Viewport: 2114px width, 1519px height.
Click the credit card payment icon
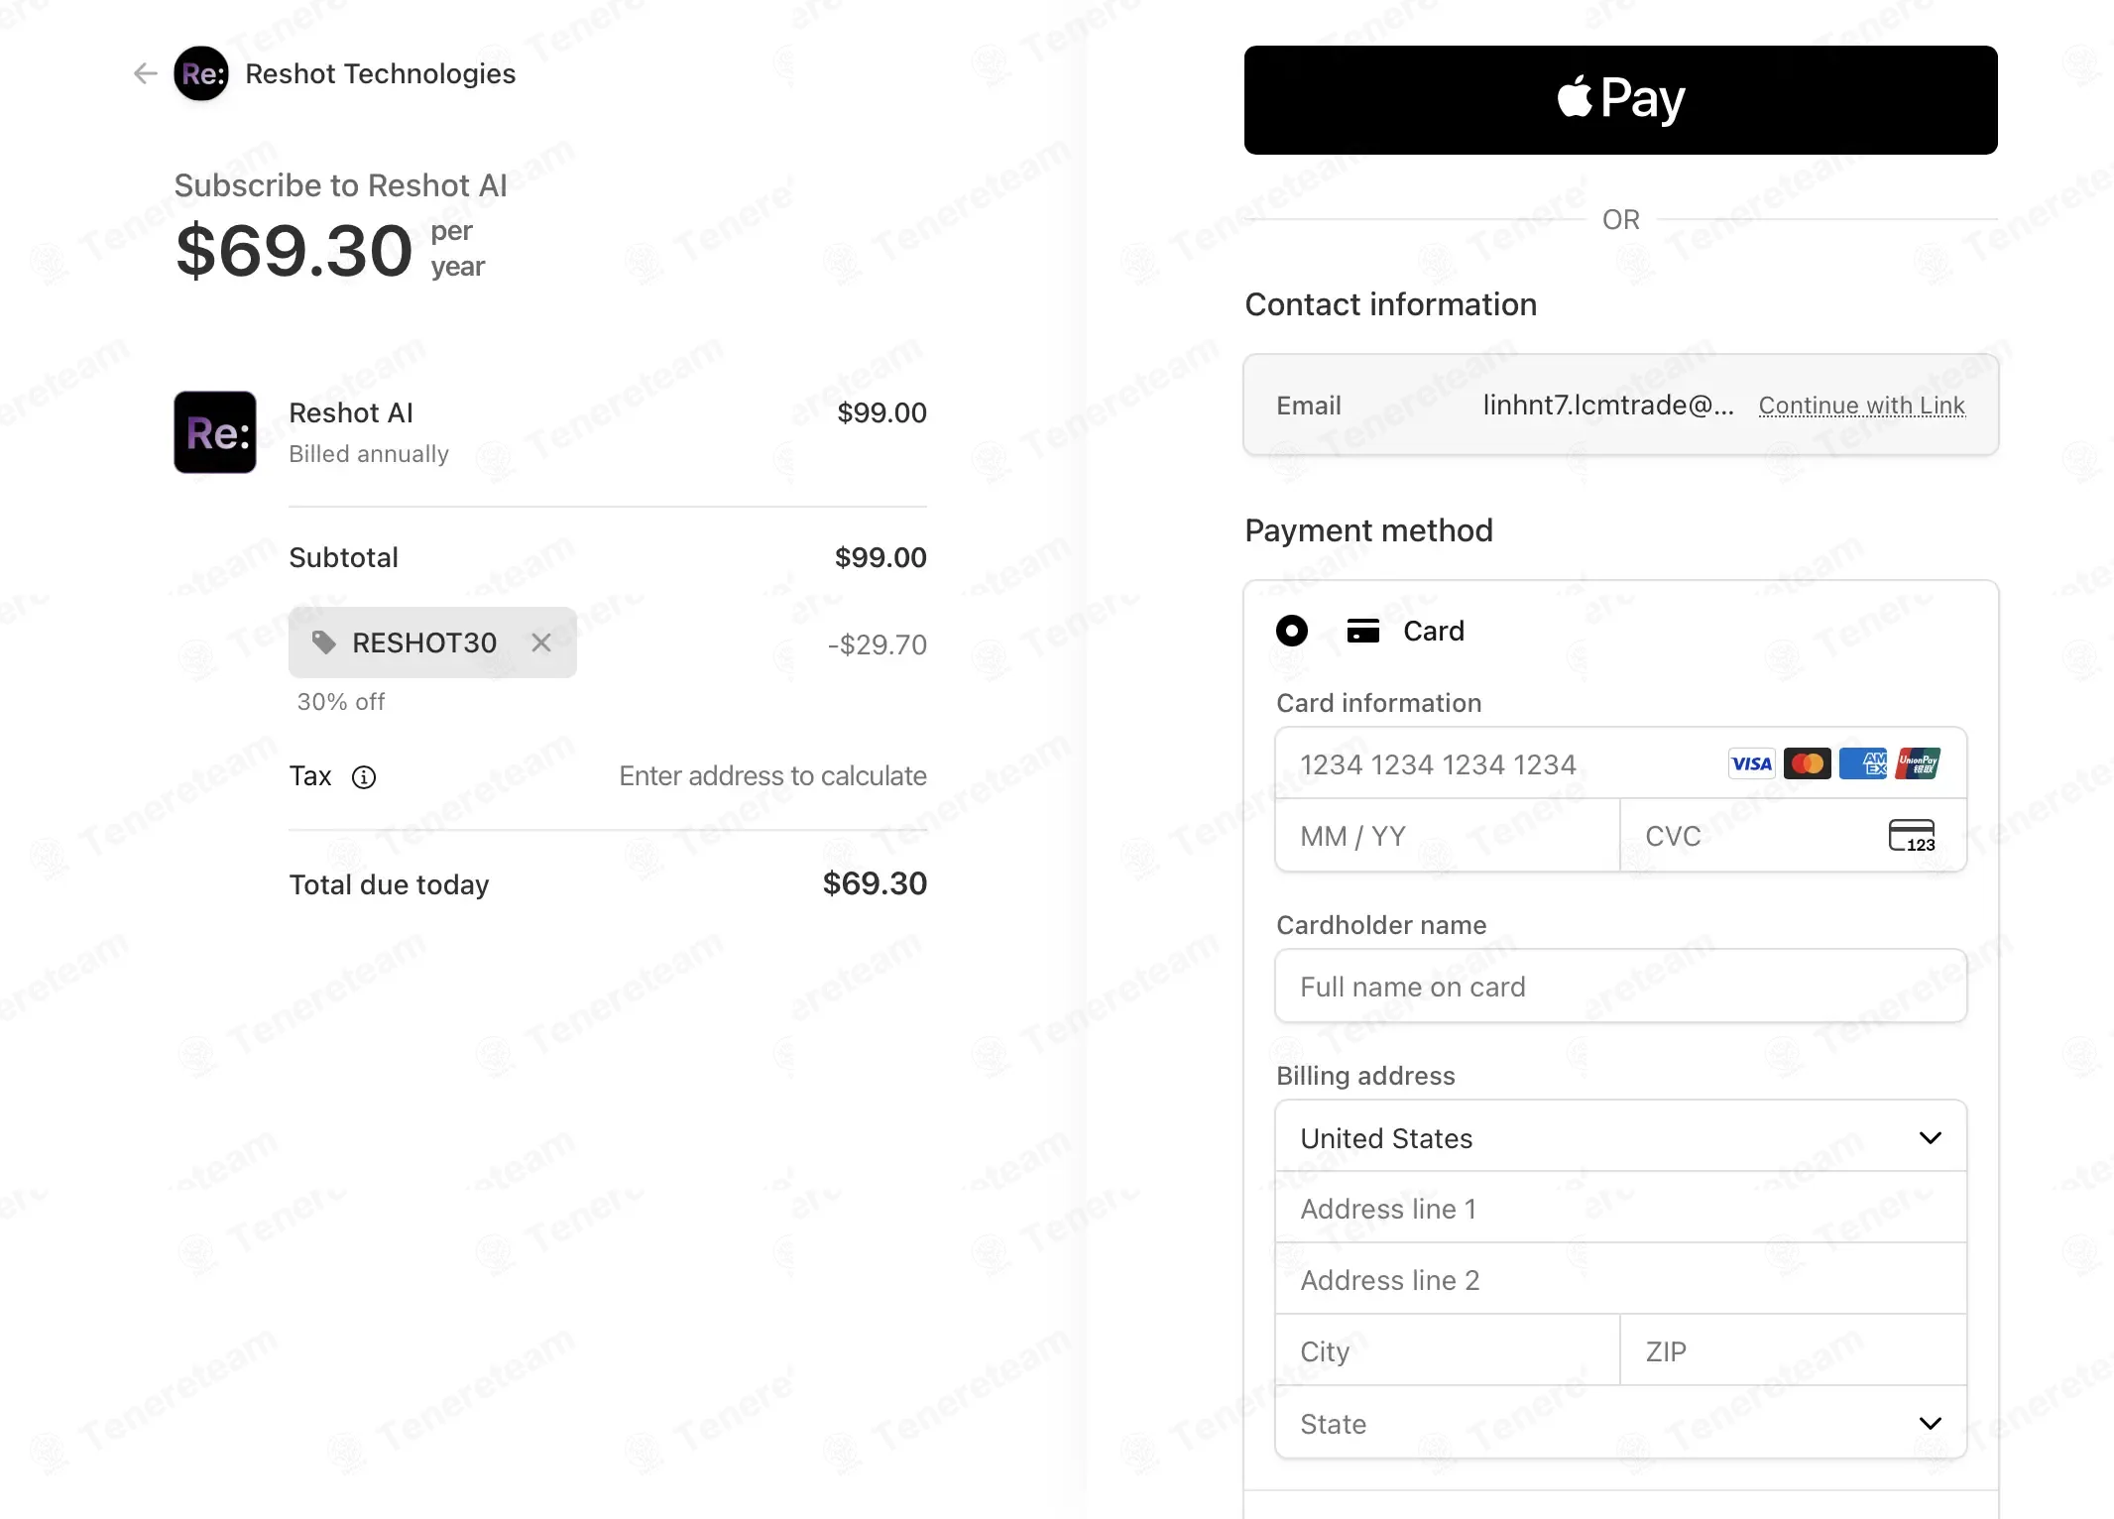[1363, 631]
